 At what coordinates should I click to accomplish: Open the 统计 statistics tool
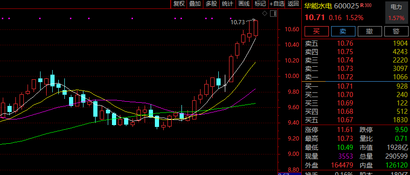[228, 4]
